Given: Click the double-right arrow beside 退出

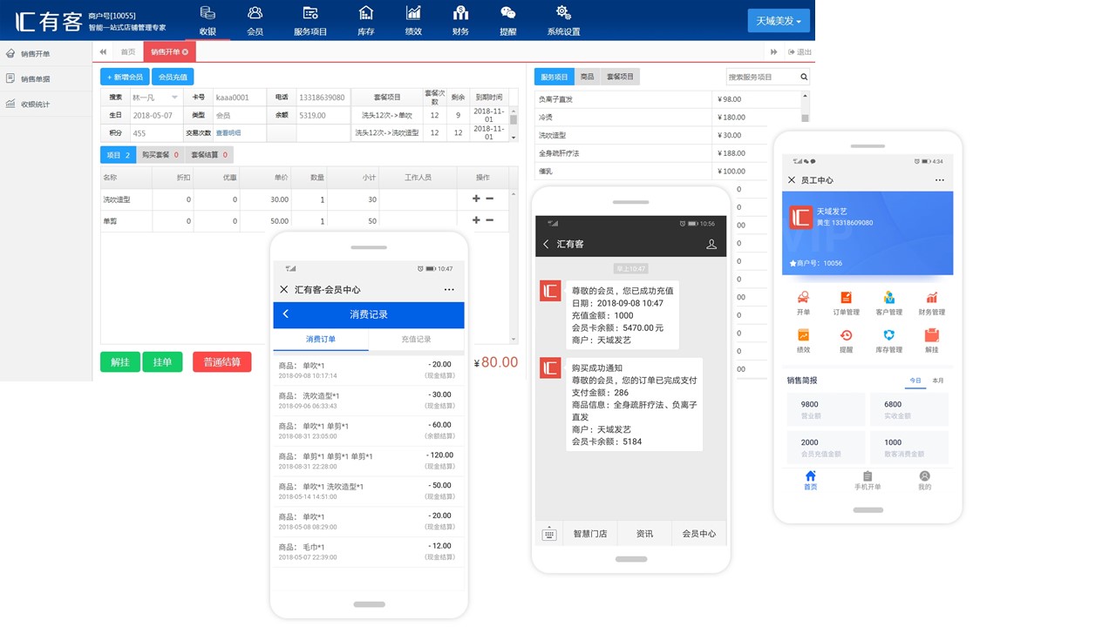Looking at the screenshot, I should pyautogui.click(x=773, y=52).
